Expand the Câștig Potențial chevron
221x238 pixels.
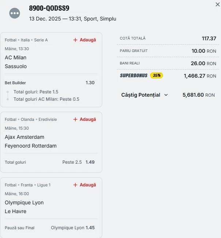(x=166, y=95)
